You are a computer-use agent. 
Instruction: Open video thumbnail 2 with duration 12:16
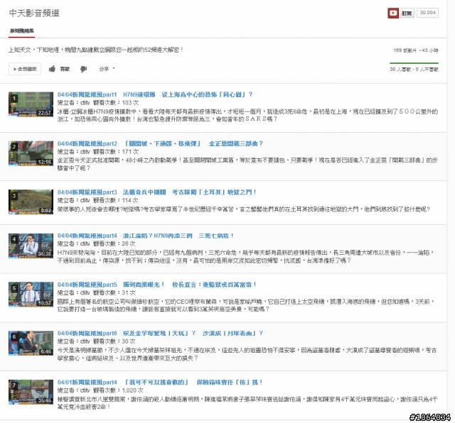tap(31, 153)
